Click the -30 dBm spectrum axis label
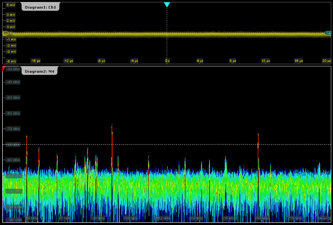Screen dimensions: 333x225 coord(13,69)
